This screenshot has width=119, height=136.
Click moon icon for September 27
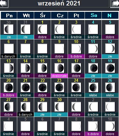8,107
